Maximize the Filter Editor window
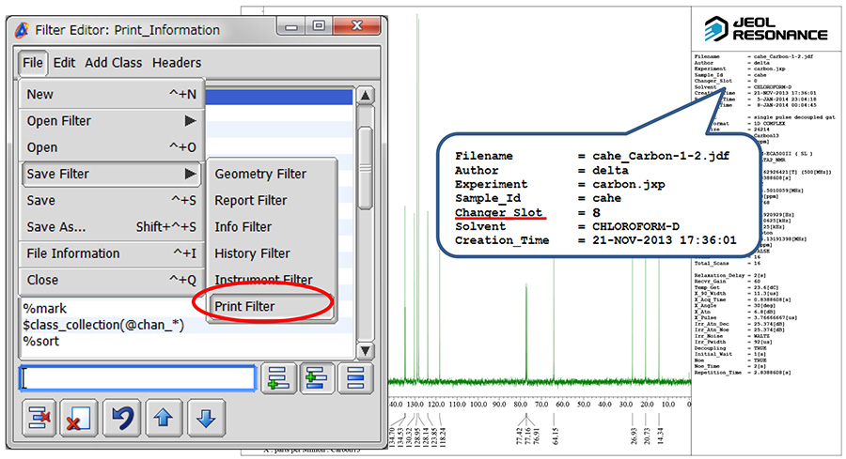Screen dimensions: 846x459 coord(319,26)
